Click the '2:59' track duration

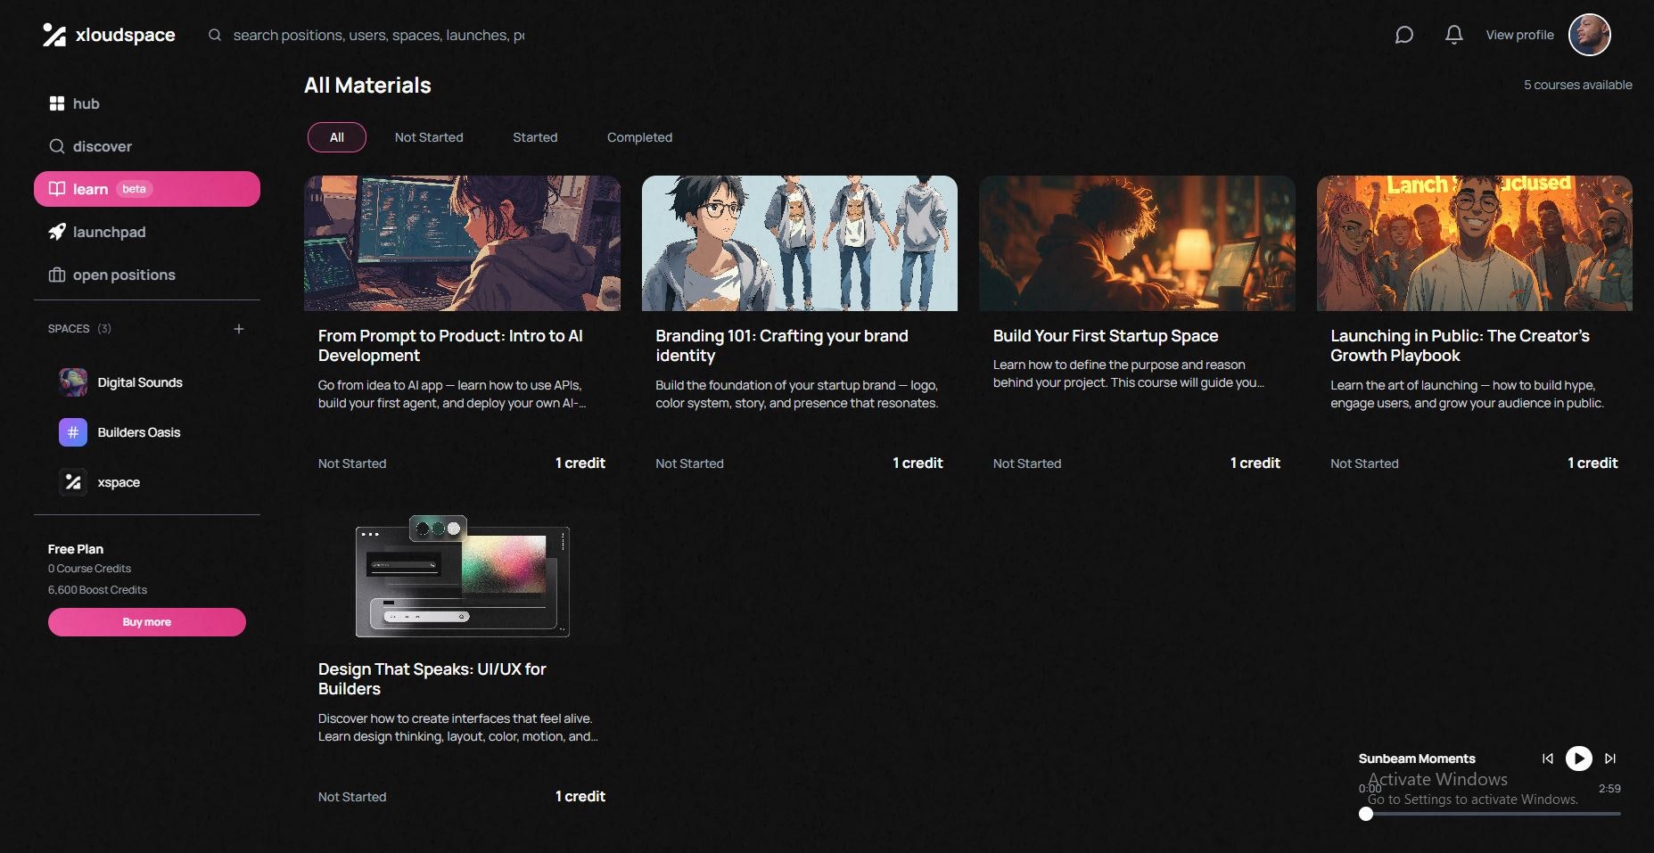point(1609,789)
